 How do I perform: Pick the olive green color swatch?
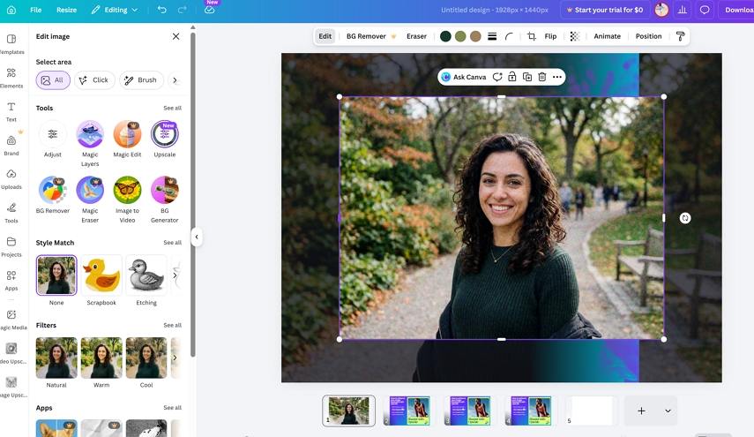pos(460,36)
